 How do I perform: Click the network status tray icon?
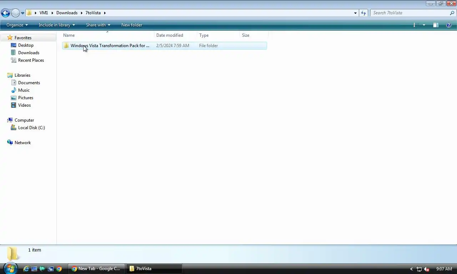[419, 269]
